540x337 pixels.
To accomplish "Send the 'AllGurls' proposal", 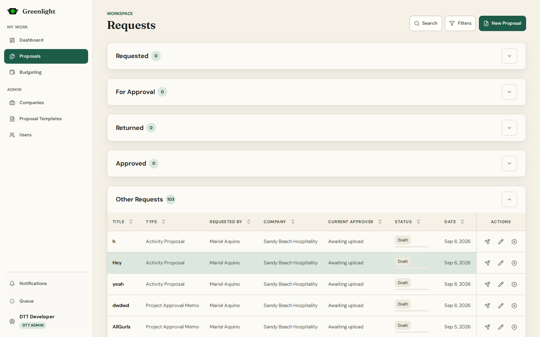I will [x=487, y=327].
